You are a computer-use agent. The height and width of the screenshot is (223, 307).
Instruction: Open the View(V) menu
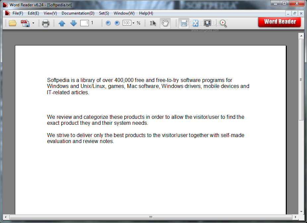pyautogui.click(x=50, y=13)
